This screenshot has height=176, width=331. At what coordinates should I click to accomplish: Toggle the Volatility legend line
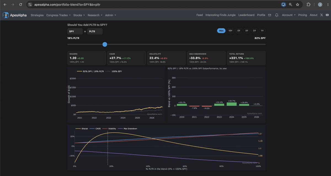point(109,129)
